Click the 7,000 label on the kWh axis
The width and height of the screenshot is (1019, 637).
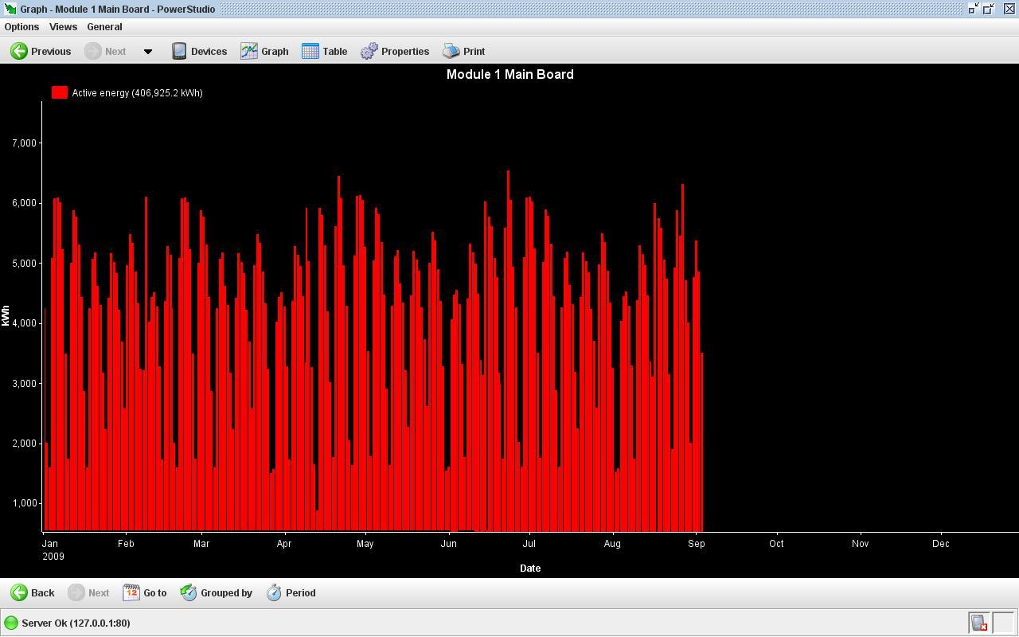[x=25, y=143]
